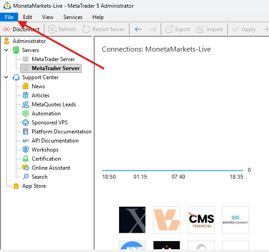Click the orange V logo thumbnail
The width and height of the screenshot is (269, 252).
click(167, 220)
